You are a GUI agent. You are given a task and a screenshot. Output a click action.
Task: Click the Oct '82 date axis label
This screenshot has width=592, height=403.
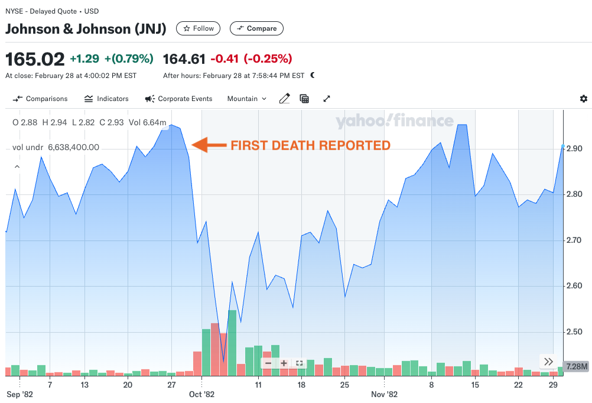[201, 394]
